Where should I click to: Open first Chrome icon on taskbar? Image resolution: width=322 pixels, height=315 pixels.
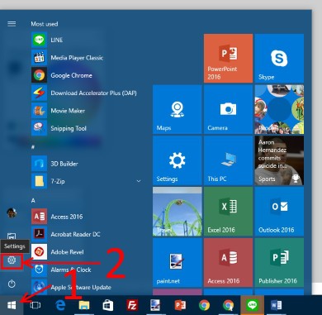pos(204,305)
